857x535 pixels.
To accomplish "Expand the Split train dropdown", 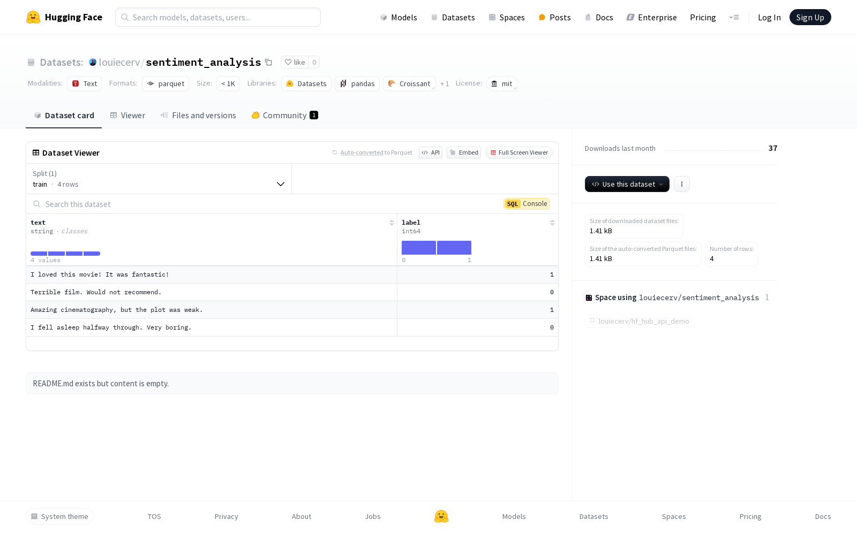I will [x=159, y=179].
